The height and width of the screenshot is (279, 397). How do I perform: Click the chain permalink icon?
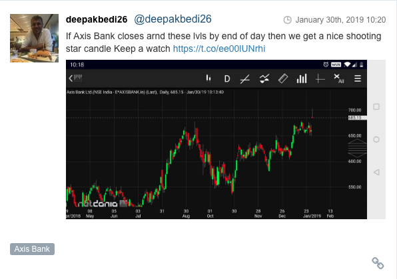pyautogui.click(x=378, y=263)
